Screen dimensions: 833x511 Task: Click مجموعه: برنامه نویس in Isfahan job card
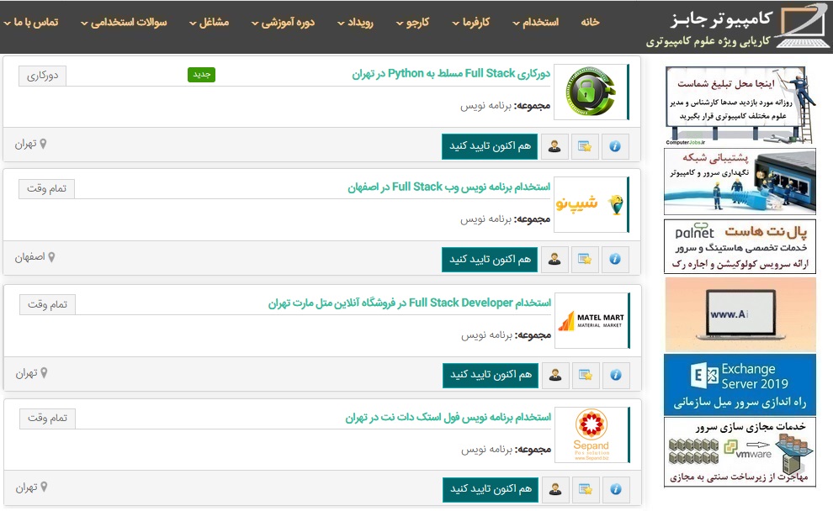pos(505,219)
